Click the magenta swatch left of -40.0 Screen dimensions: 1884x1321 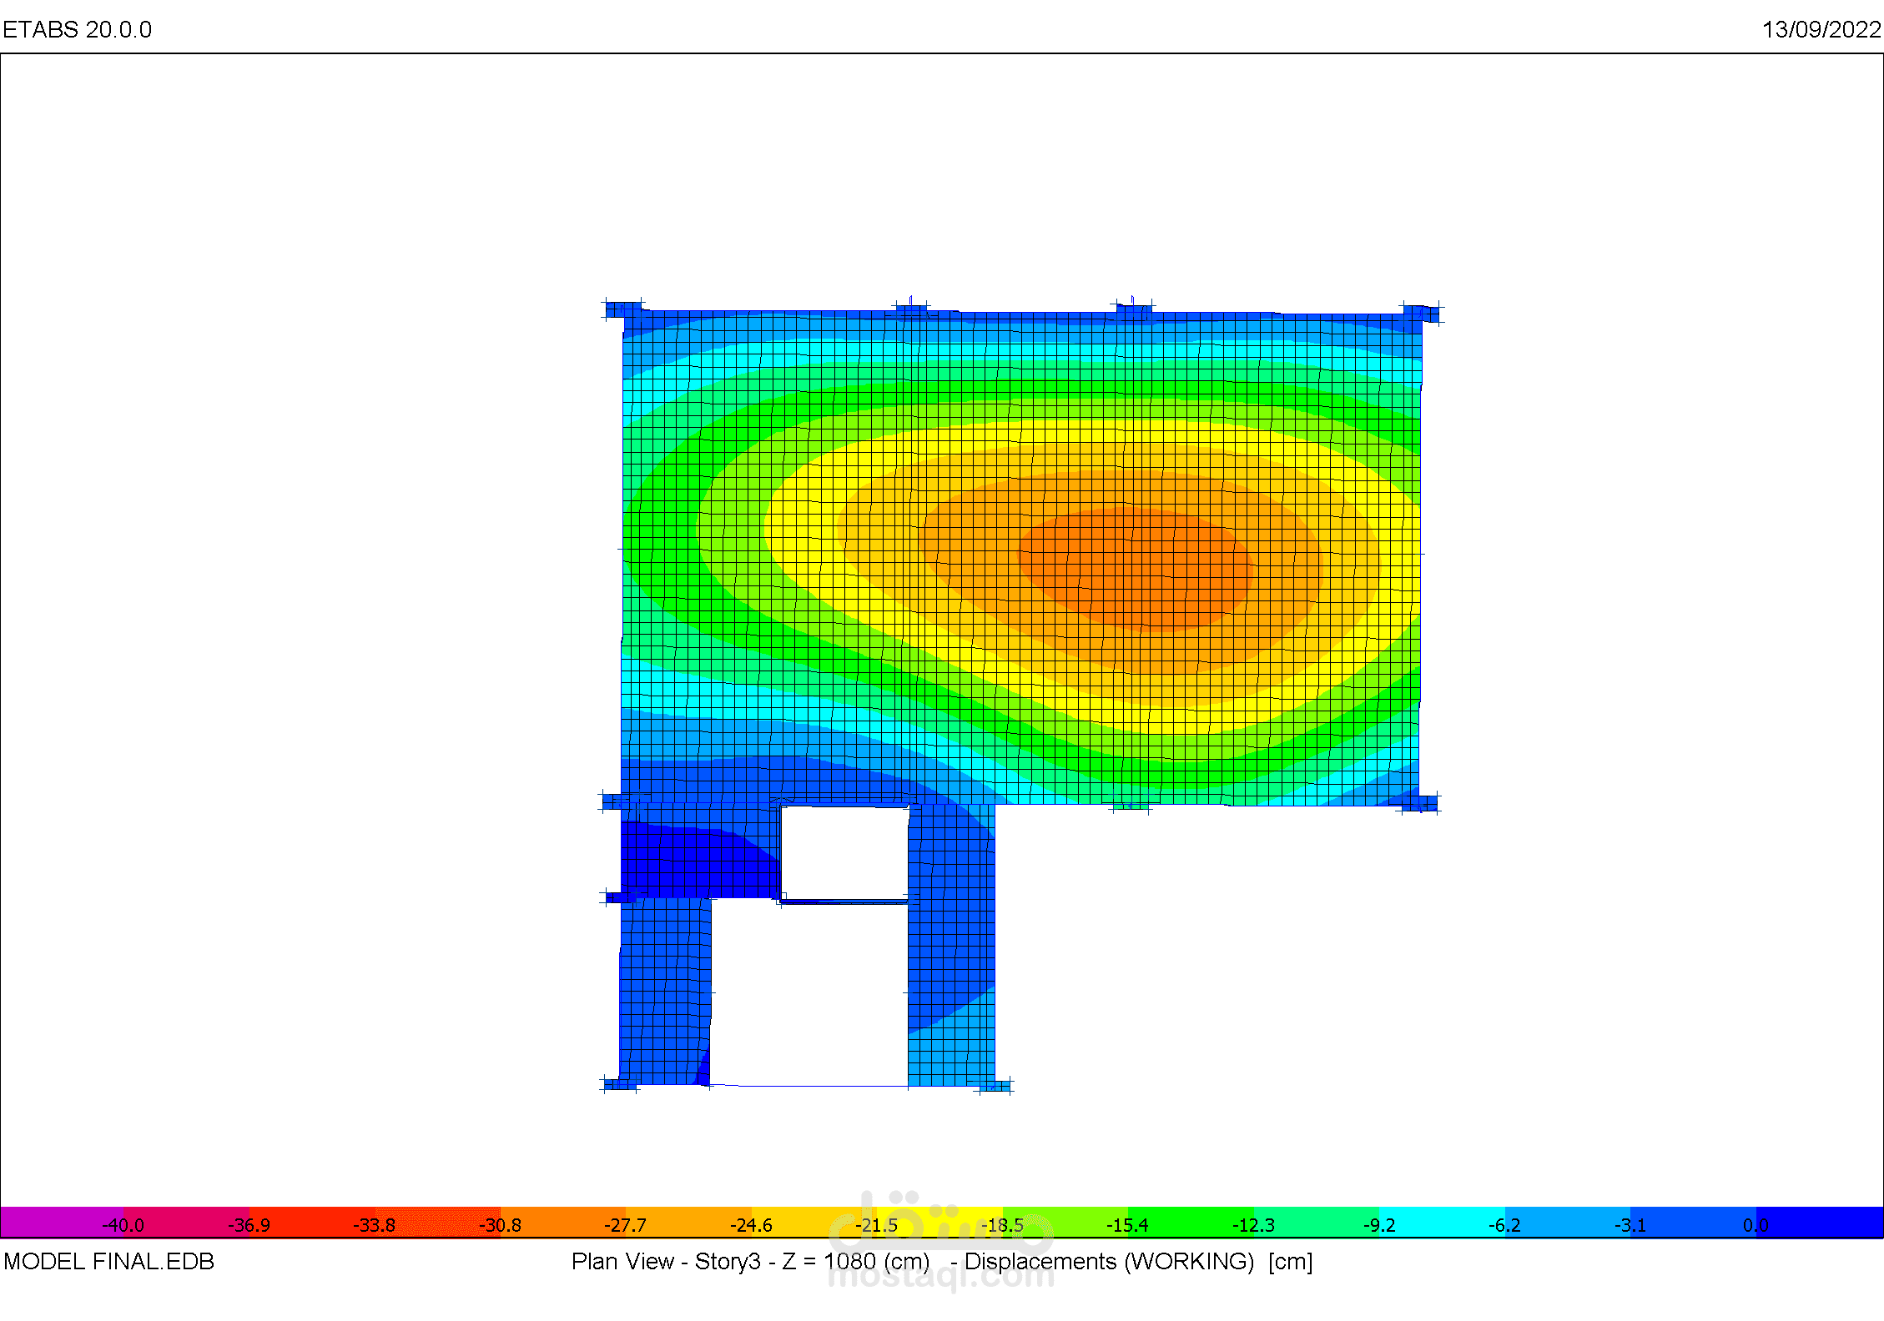(62, 1223)
